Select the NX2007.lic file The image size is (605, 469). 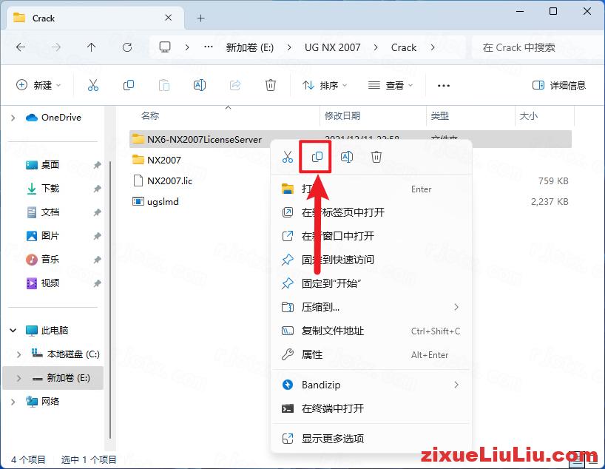point(162,180)
